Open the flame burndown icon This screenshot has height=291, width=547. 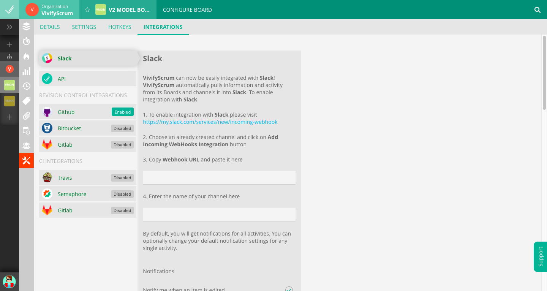[x=26, y=56]
